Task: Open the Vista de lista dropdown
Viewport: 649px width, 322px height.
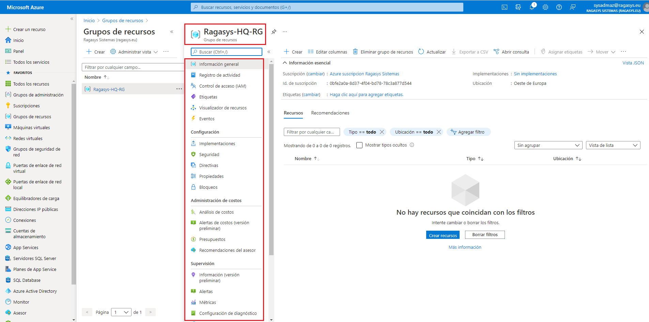Action: pos(613,145)
